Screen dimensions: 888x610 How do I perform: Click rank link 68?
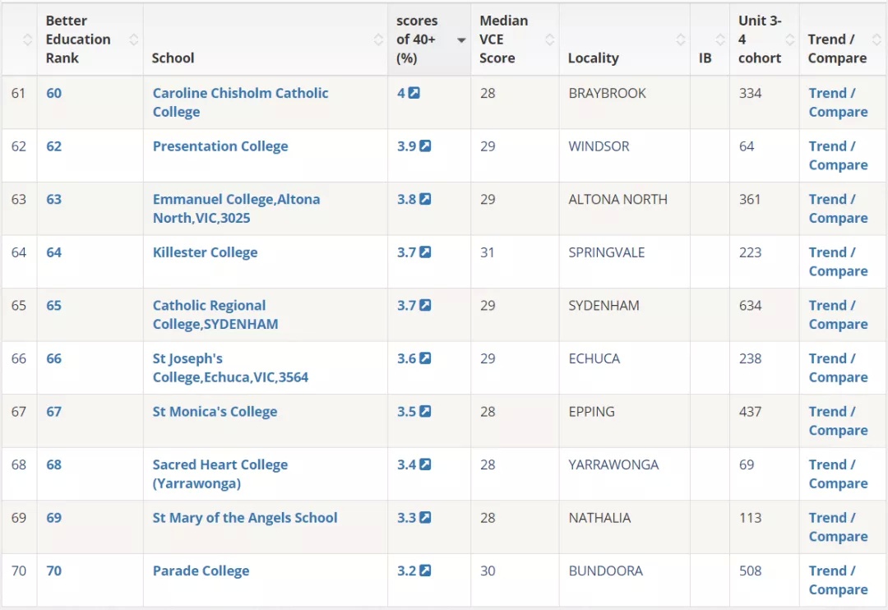pyautogui.click(x=53, y=464)
